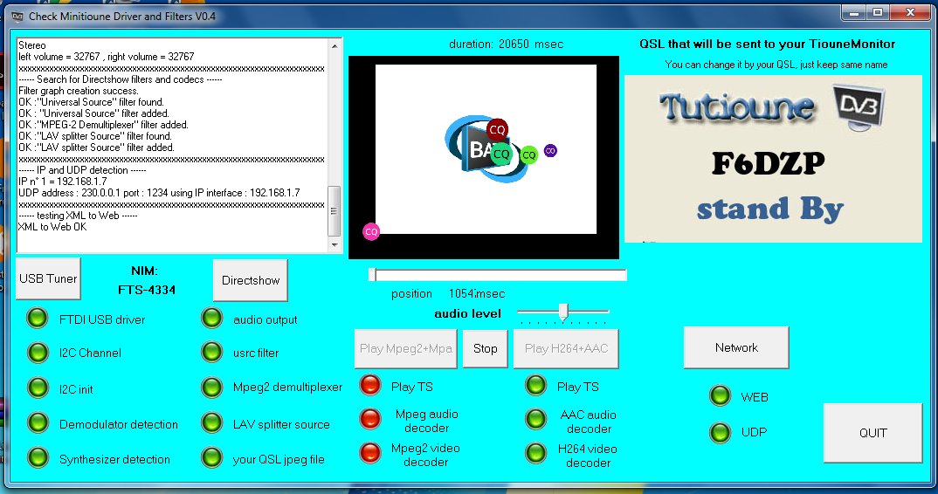Image resolution: width=938 pixels, height=494 pixels.
Task: Run the Directshow check
Action: 251,280
